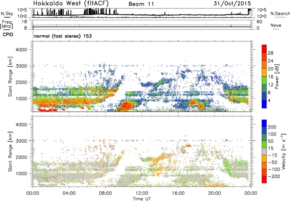Click right-side Nave axis value '60'
290x201 pixels.
(x=259, y=22)
